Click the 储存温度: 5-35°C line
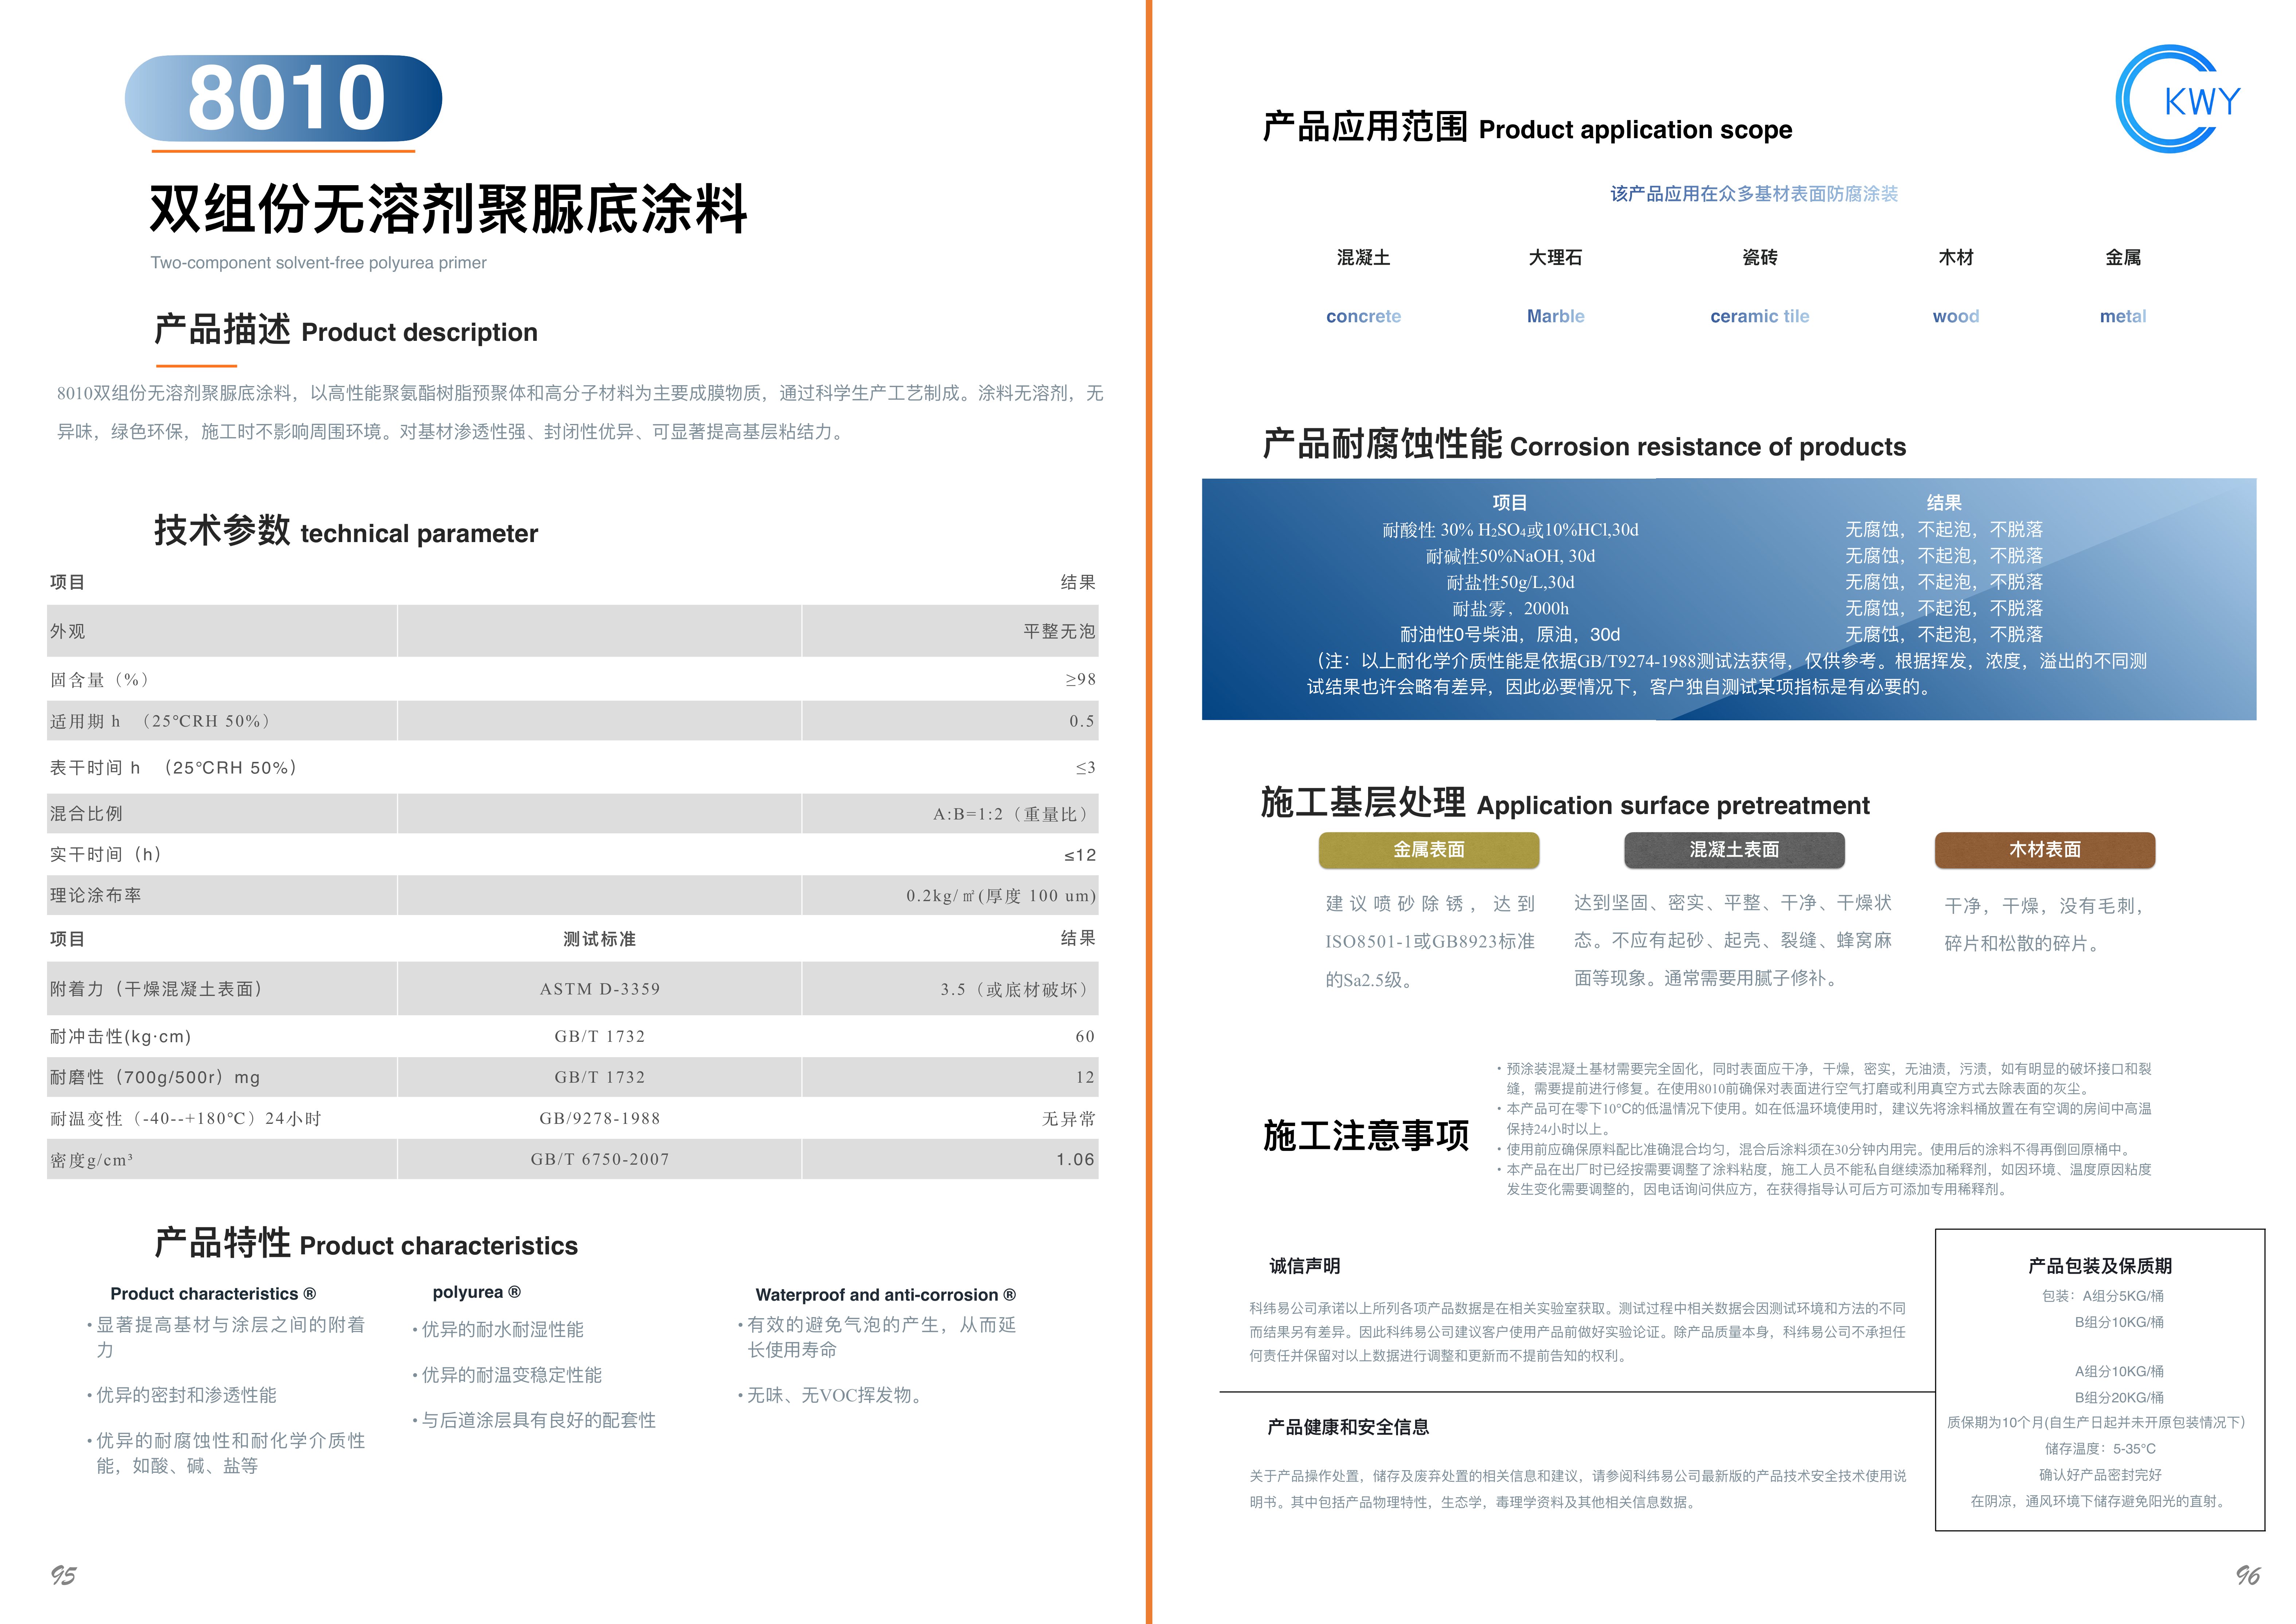Image resolution: width=2296 pixels, height=1624 pixels. tap(2100, 1449)
